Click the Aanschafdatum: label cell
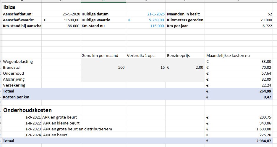277x147 pixels. [x=22, y=14]
